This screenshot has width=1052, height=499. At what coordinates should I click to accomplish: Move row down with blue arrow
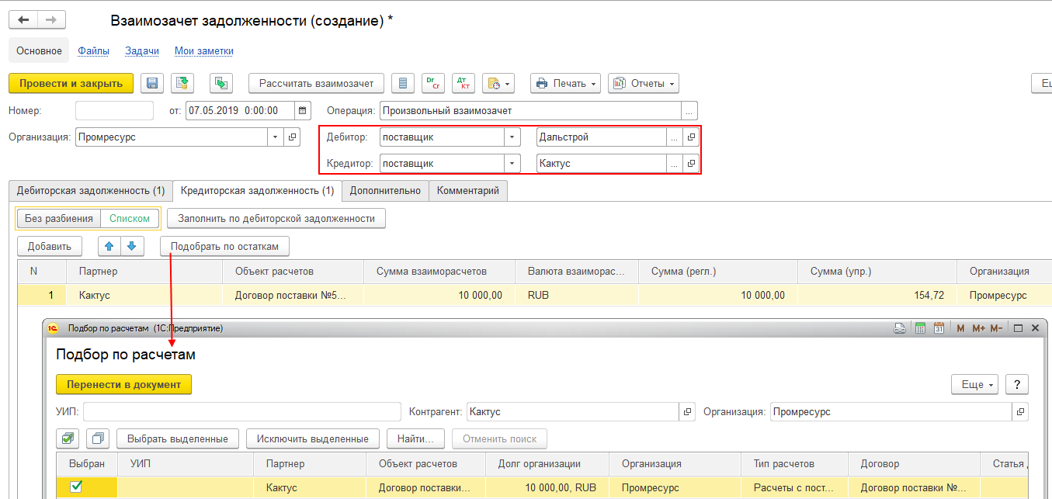pos(131,246)
